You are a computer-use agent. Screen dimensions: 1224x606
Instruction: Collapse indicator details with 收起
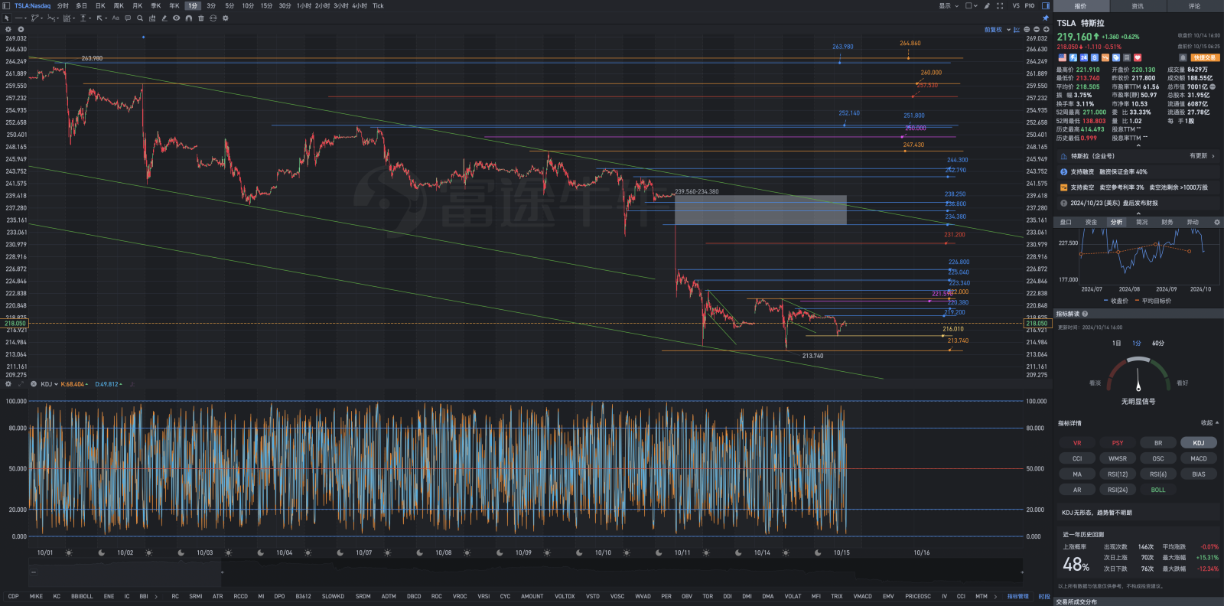coord(1209,422)
